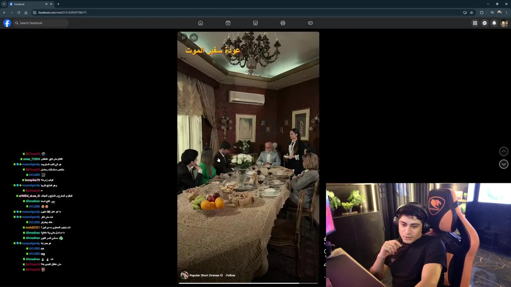Open the Messenger icon
Screen dimensions: 511x287
pos(485,23)
